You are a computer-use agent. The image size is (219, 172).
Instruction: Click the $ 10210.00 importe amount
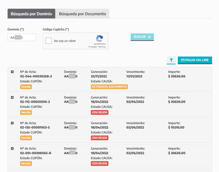(x=176, y=127)
